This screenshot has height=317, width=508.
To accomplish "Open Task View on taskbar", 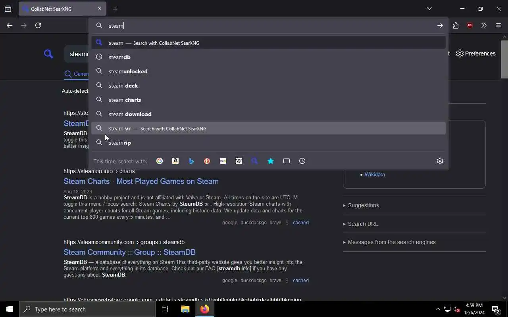I will [x=165, y=309].
